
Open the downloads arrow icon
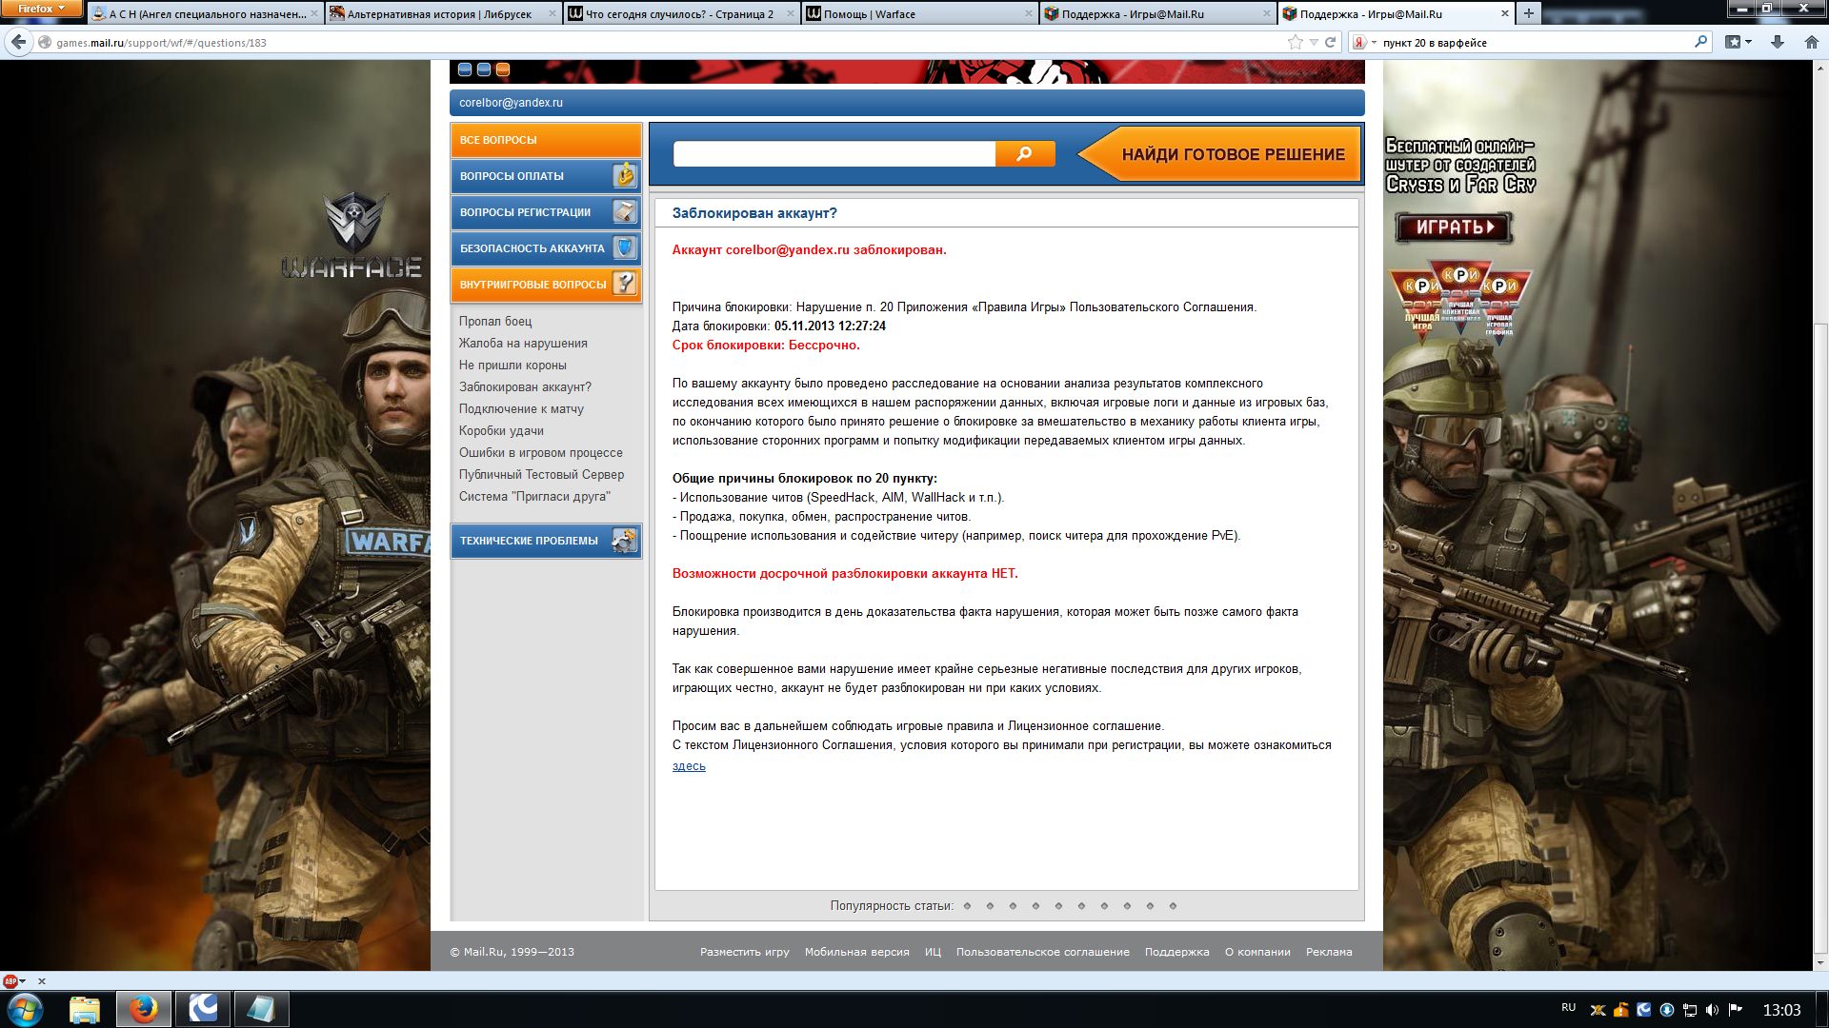point(1778,42)
